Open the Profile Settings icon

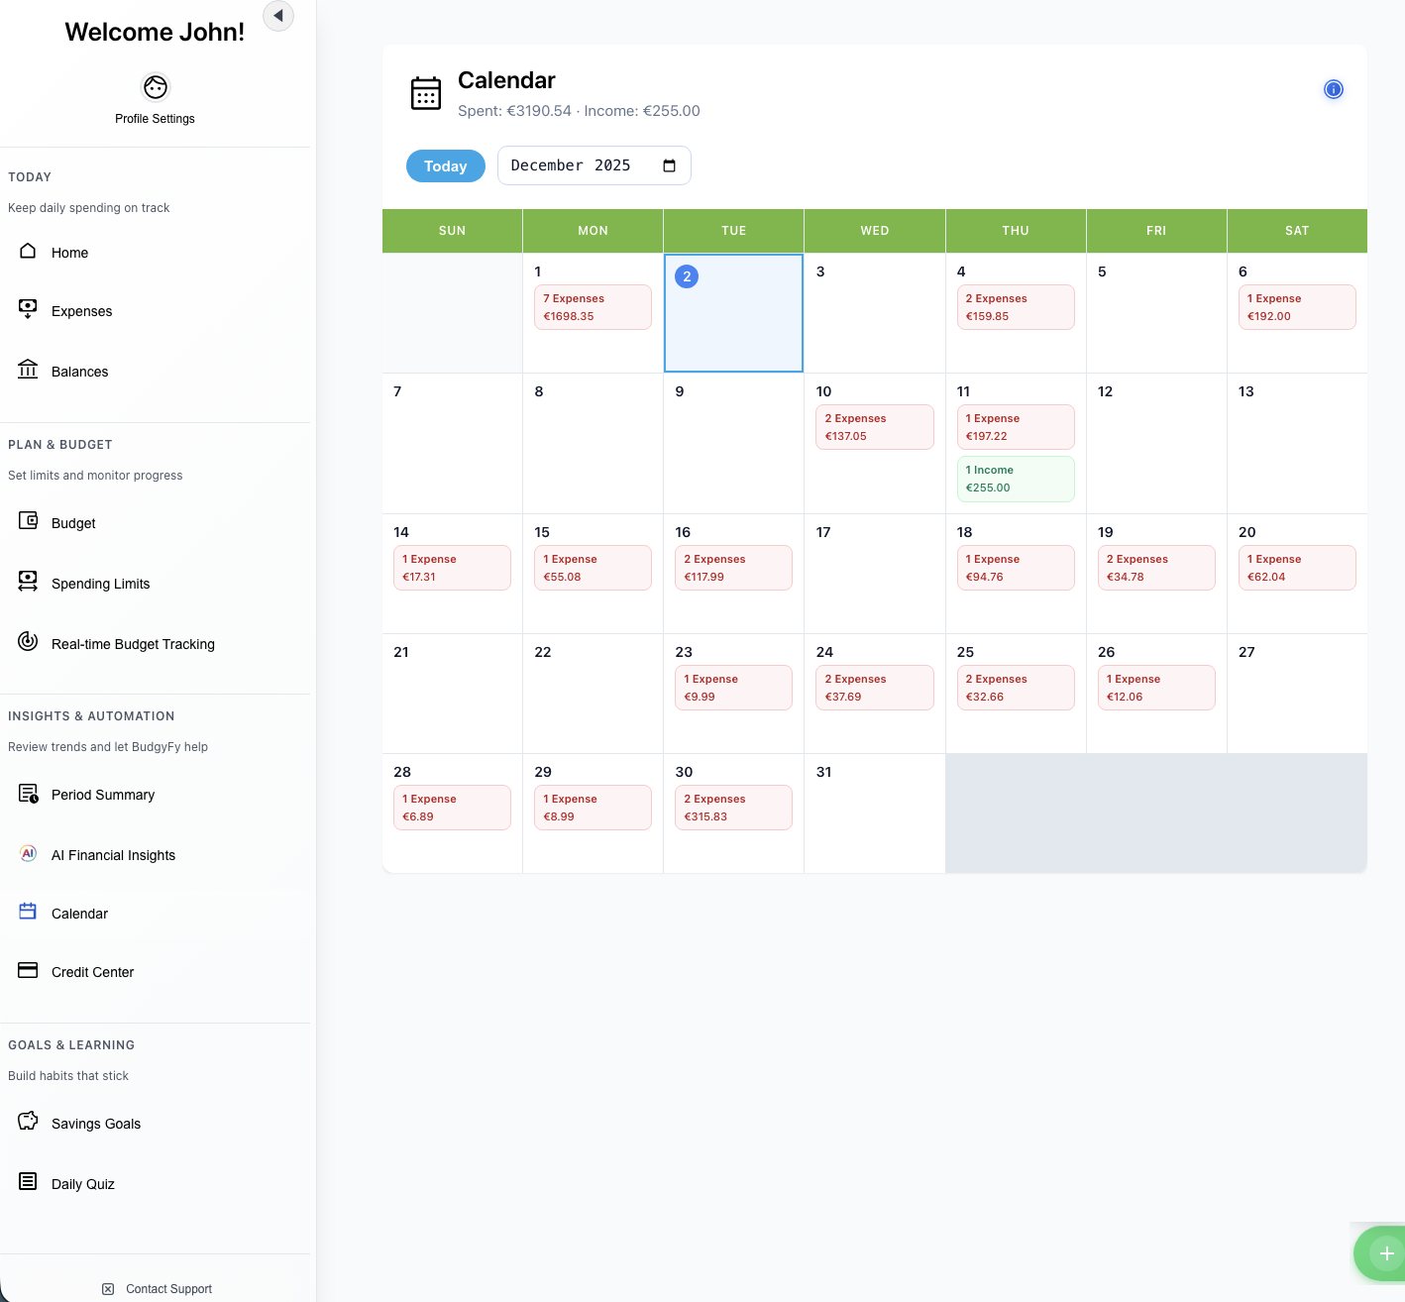point(155,87)
